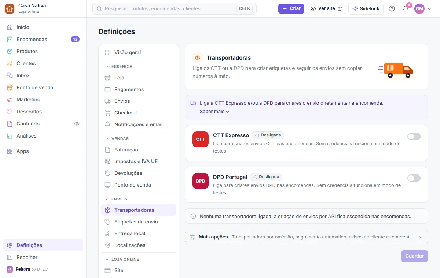This screenshot has width=440, height=278.
Task: Select Transportadoras in settings list
Action: click(139, 210)
